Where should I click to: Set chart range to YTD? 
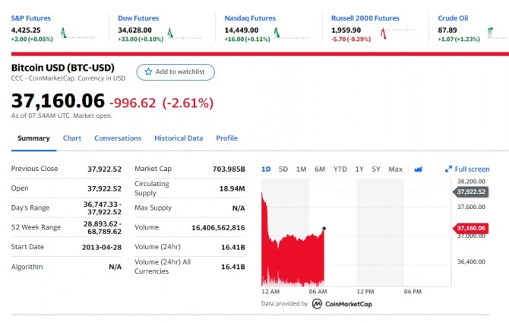click(x=340, y=169)
